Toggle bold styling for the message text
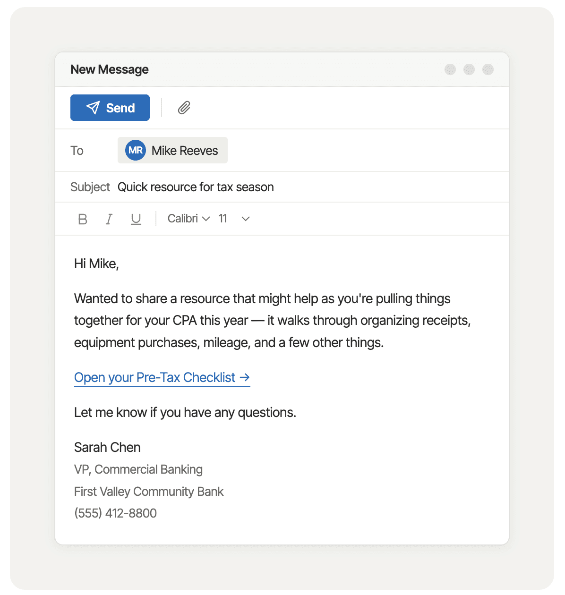The height and width of the screenshot is (595, 565). [x=82, y=219]
